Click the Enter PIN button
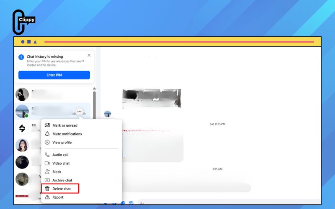Viewport: 335px width, 209px height. click(x=54, y=75)
